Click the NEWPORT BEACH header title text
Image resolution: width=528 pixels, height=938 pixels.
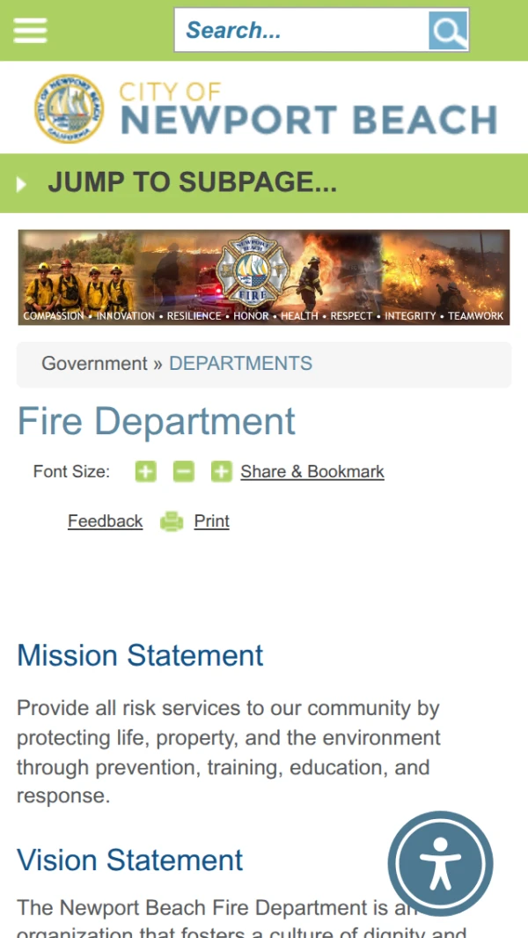(x=309, y=120)
